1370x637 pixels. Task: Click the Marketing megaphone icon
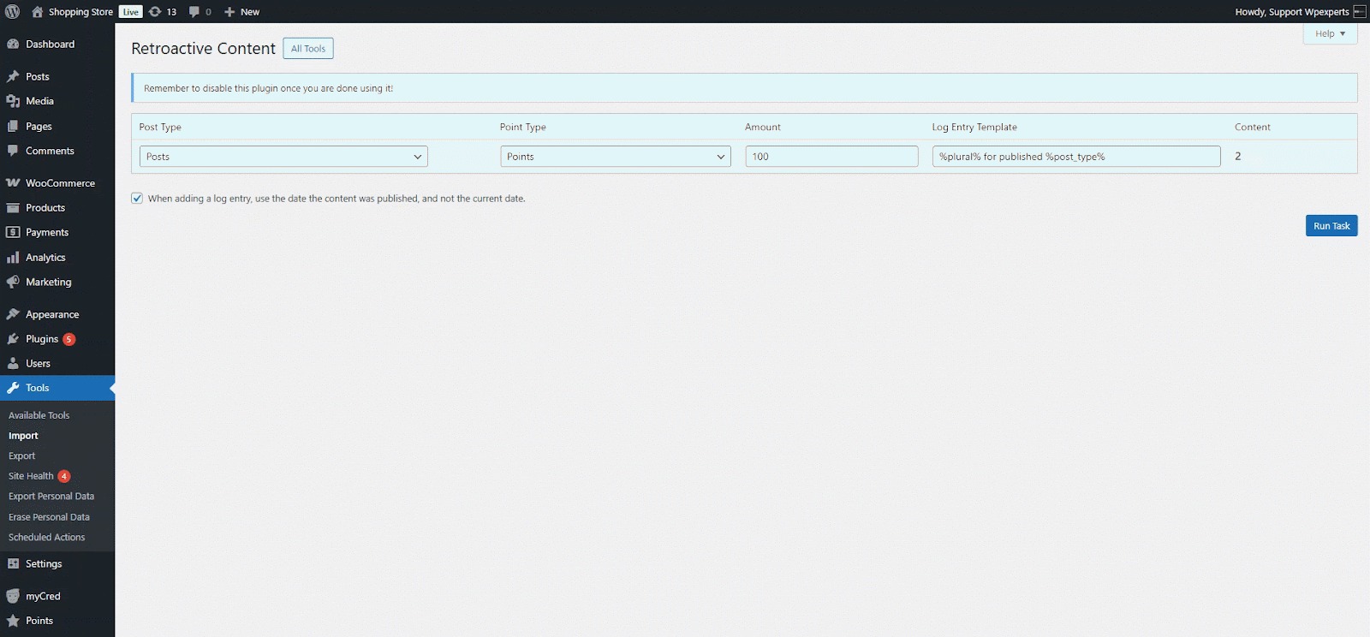(x=13, y=283)
